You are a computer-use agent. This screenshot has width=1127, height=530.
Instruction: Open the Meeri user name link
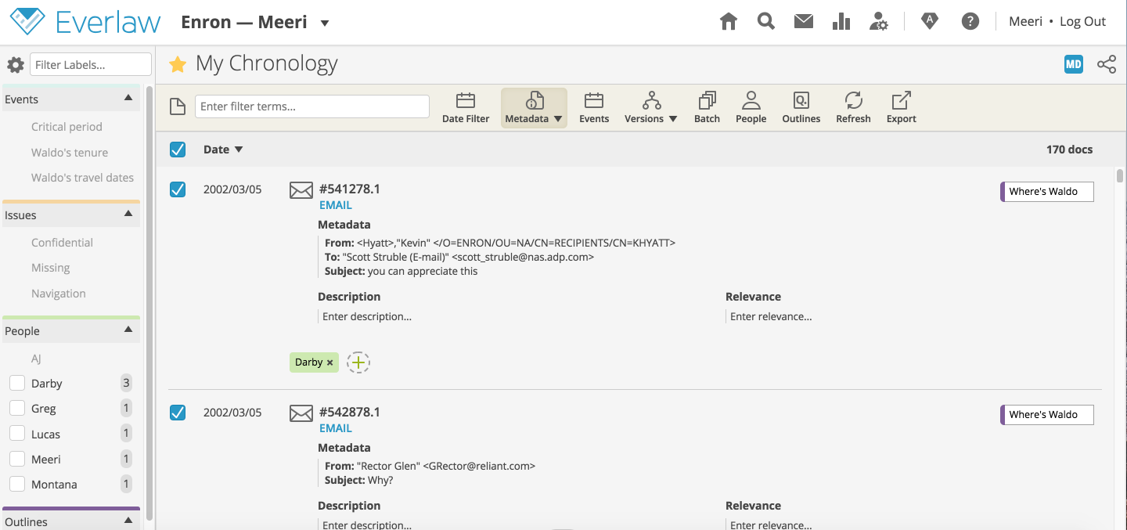(1025, 22)
